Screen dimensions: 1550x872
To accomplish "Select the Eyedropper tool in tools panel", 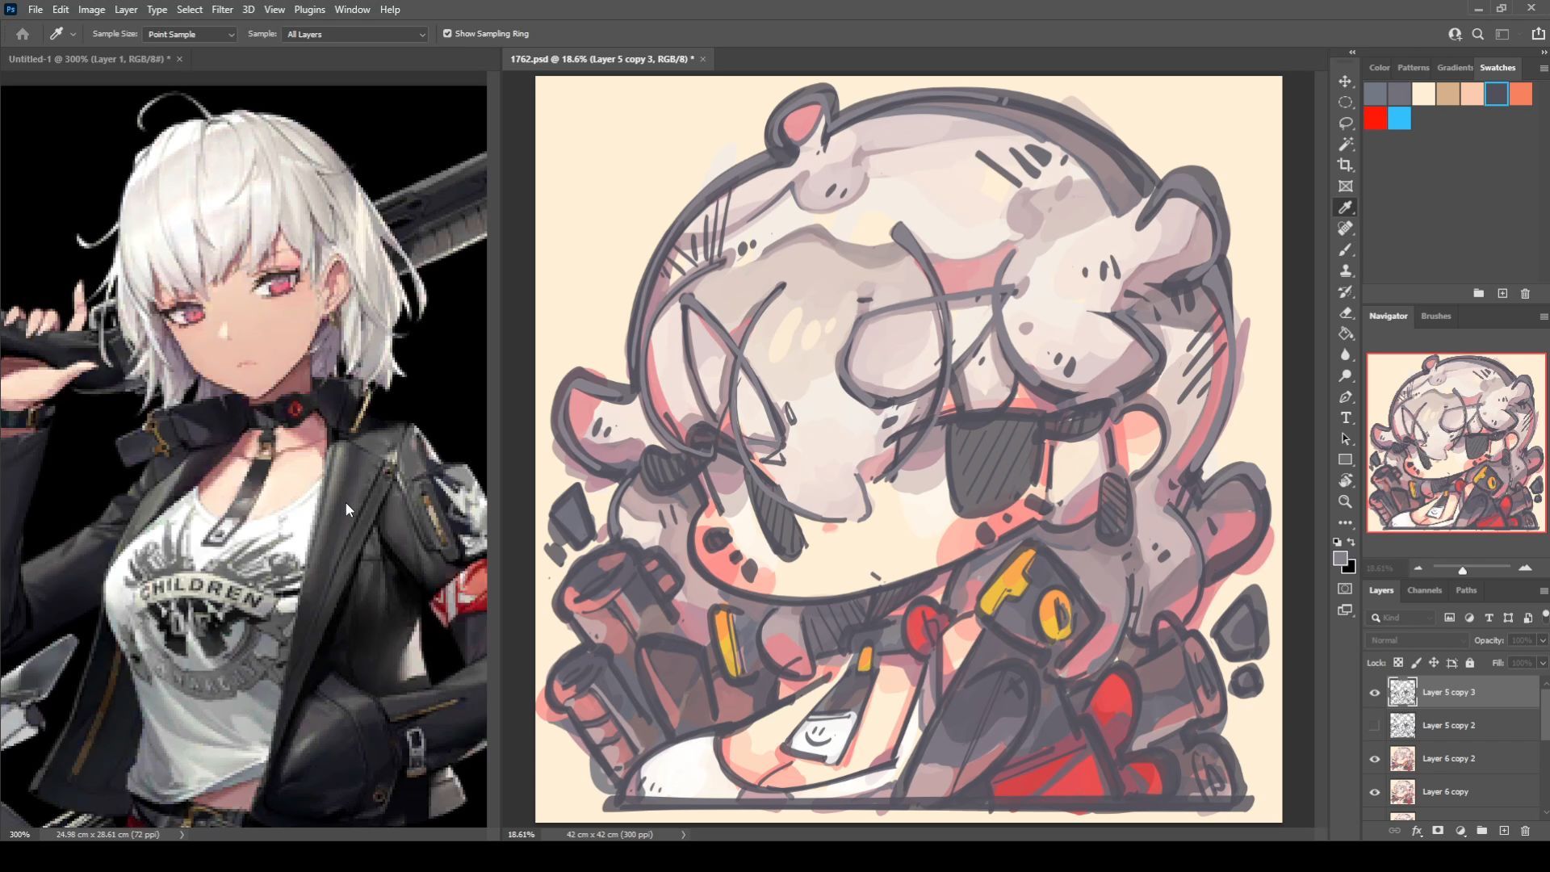I will tap(1346, 208).
